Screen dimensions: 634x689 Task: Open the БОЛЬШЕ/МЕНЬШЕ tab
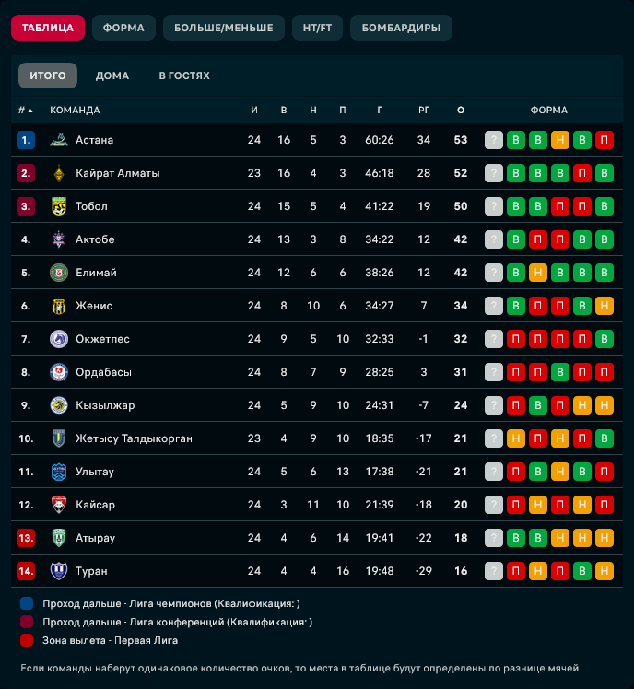point(224,28)
